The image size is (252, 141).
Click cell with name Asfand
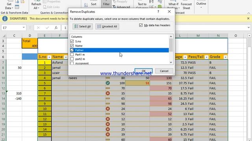(59, 63)
